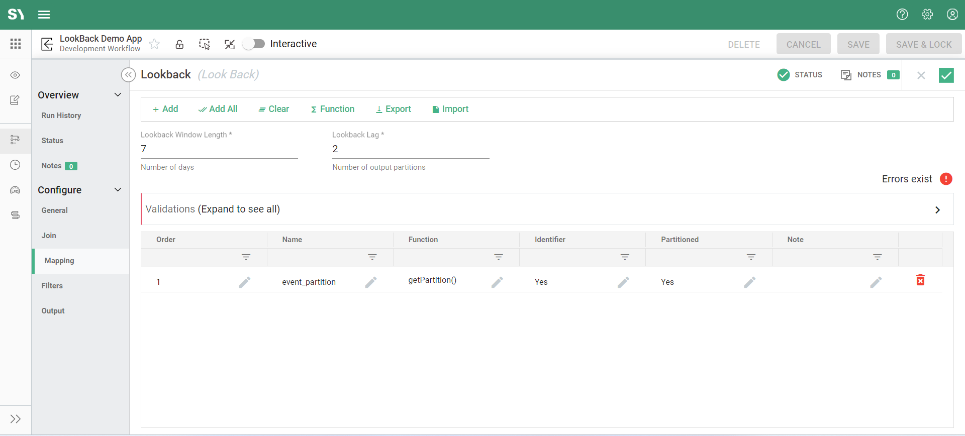The height and width of the screenshot is (436, 965).
Task: Click the green confirm checkmark box
Action: [x=946, y=75]
